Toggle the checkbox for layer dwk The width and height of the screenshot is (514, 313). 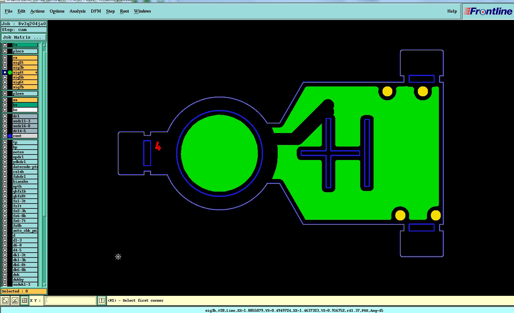5,275
